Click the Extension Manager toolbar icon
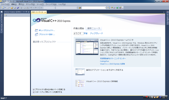The width and height of the screenshot is (169, 100). [x=120, y=8]
